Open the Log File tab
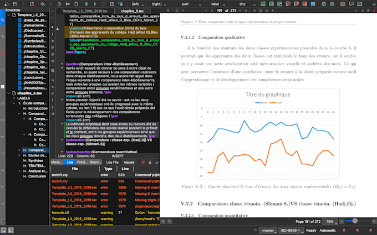This screenshot has height=235, width=377. pos(113,163)
